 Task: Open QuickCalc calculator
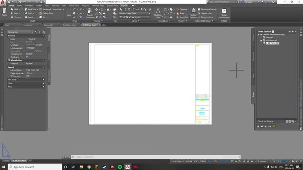182,17
